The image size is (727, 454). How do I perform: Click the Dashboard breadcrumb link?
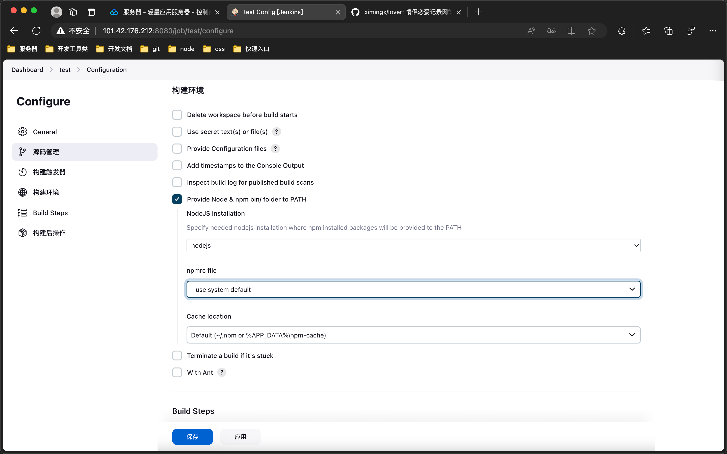click(27, 70)
